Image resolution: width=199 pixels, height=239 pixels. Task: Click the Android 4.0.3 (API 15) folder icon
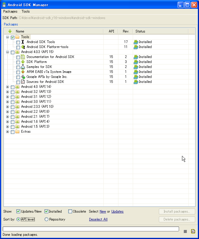(x=17, y=52)
